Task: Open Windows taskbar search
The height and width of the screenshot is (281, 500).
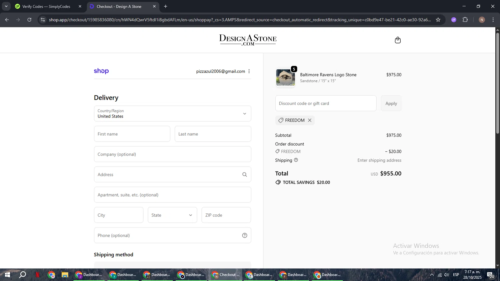Action: pyautogui.click(x=22, y=275)
